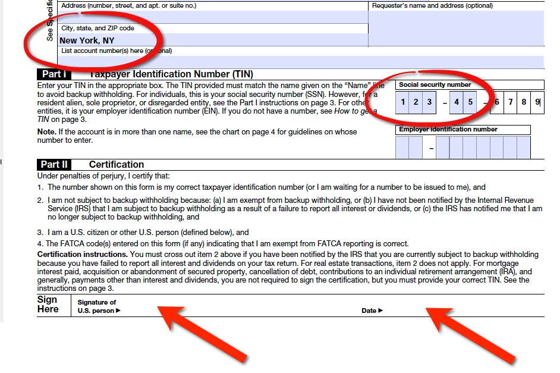Click the 'Part II' header label
This screenshot has height=373, width=560.
tap(54, 164)
